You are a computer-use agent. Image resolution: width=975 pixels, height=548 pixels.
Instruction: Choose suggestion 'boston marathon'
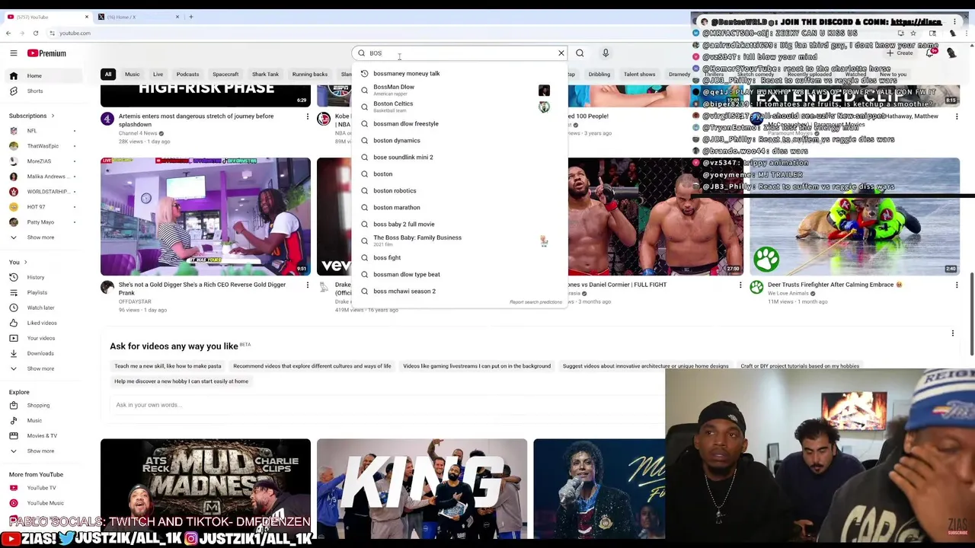click(459, 208)
